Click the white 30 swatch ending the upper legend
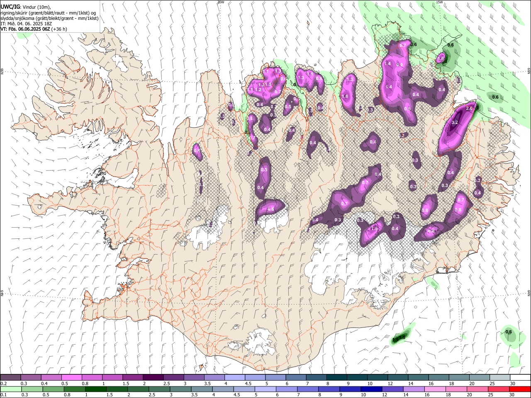 coord(520,378)
